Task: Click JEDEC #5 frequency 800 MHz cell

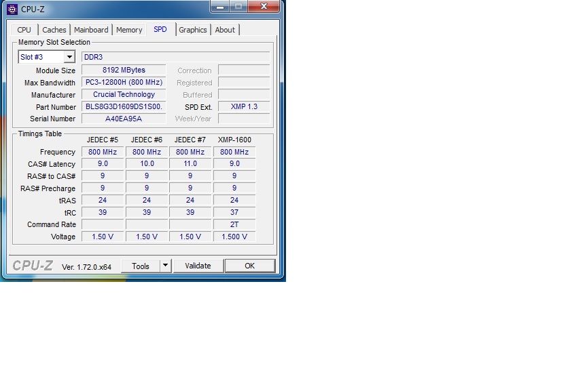Action: click(x=103, y=152)
